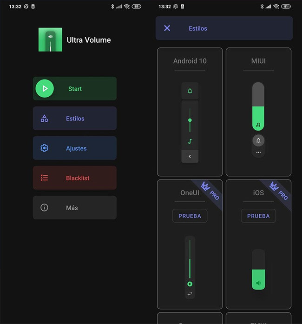302x324 pixels.
Task: Toggle the bell button in MIUI preview
Action: point(258,141)
